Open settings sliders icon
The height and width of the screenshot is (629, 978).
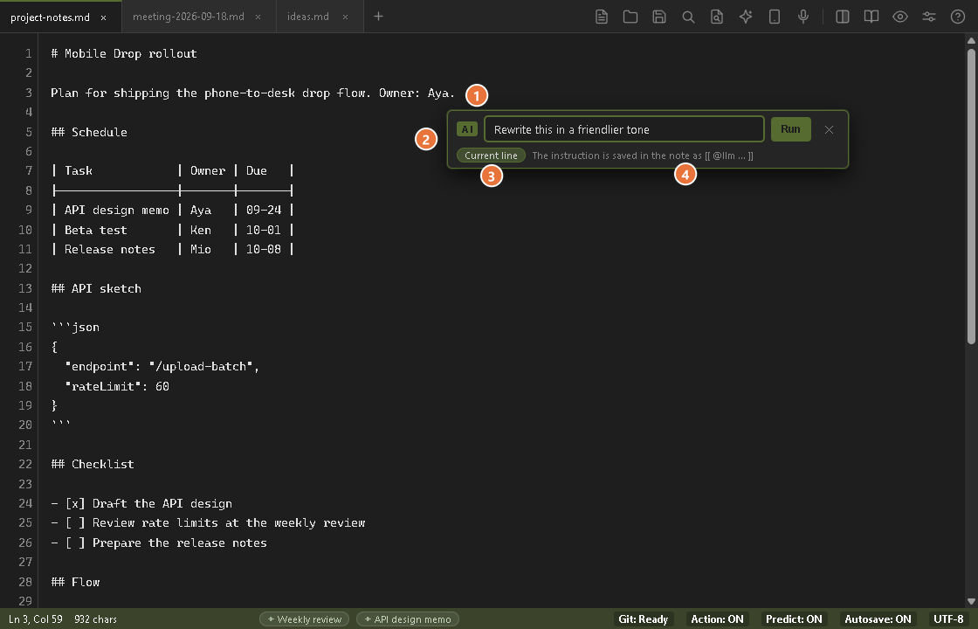click(929, 17)
